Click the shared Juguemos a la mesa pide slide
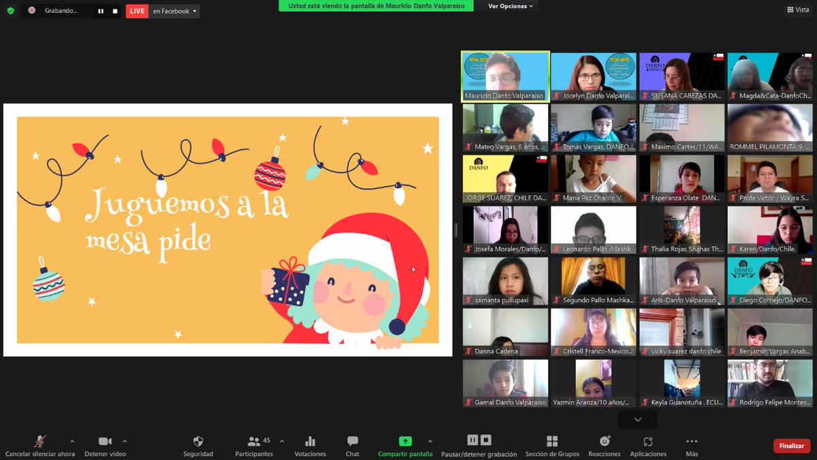This screenshot has width=817, height=460. (x=228, y=230)
